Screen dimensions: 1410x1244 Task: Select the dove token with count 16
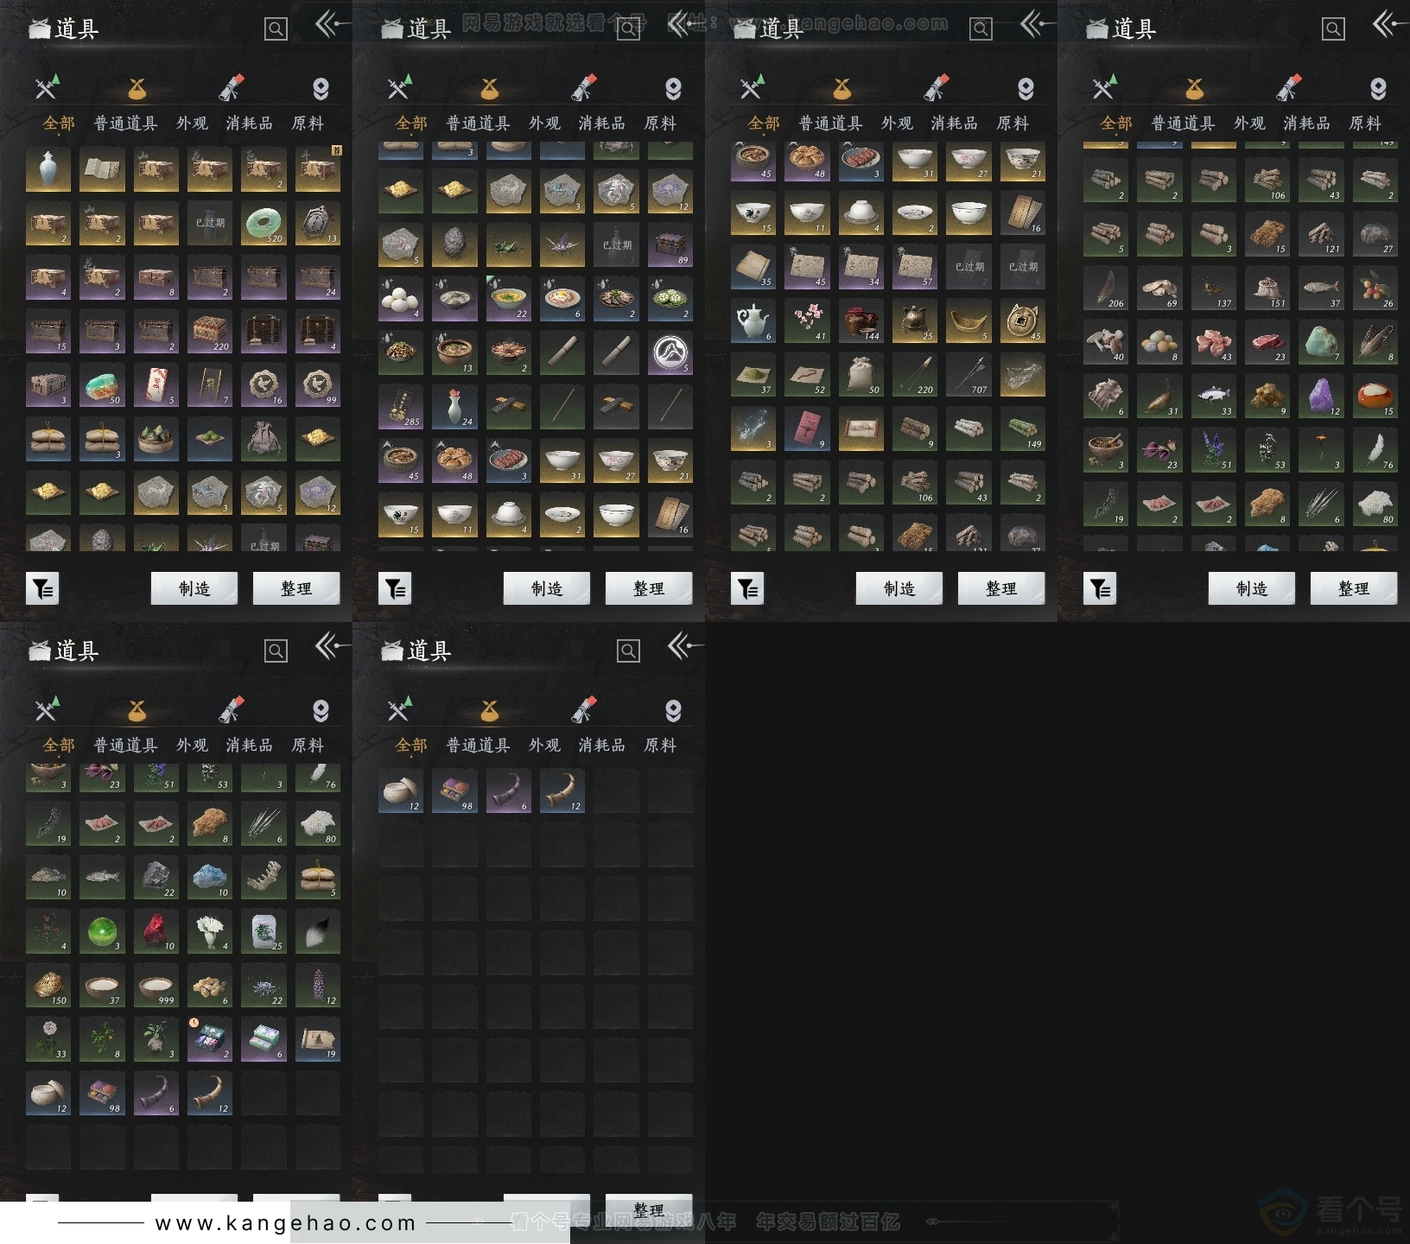[x=264, y=385]
